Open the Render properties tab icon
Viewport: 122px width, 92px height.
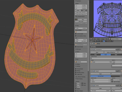tap(94, 41)
